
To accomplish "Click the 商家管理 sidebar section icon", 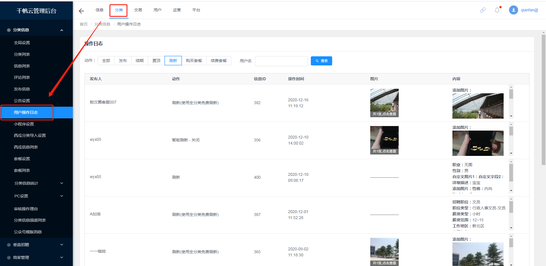I will click(9, 258).
